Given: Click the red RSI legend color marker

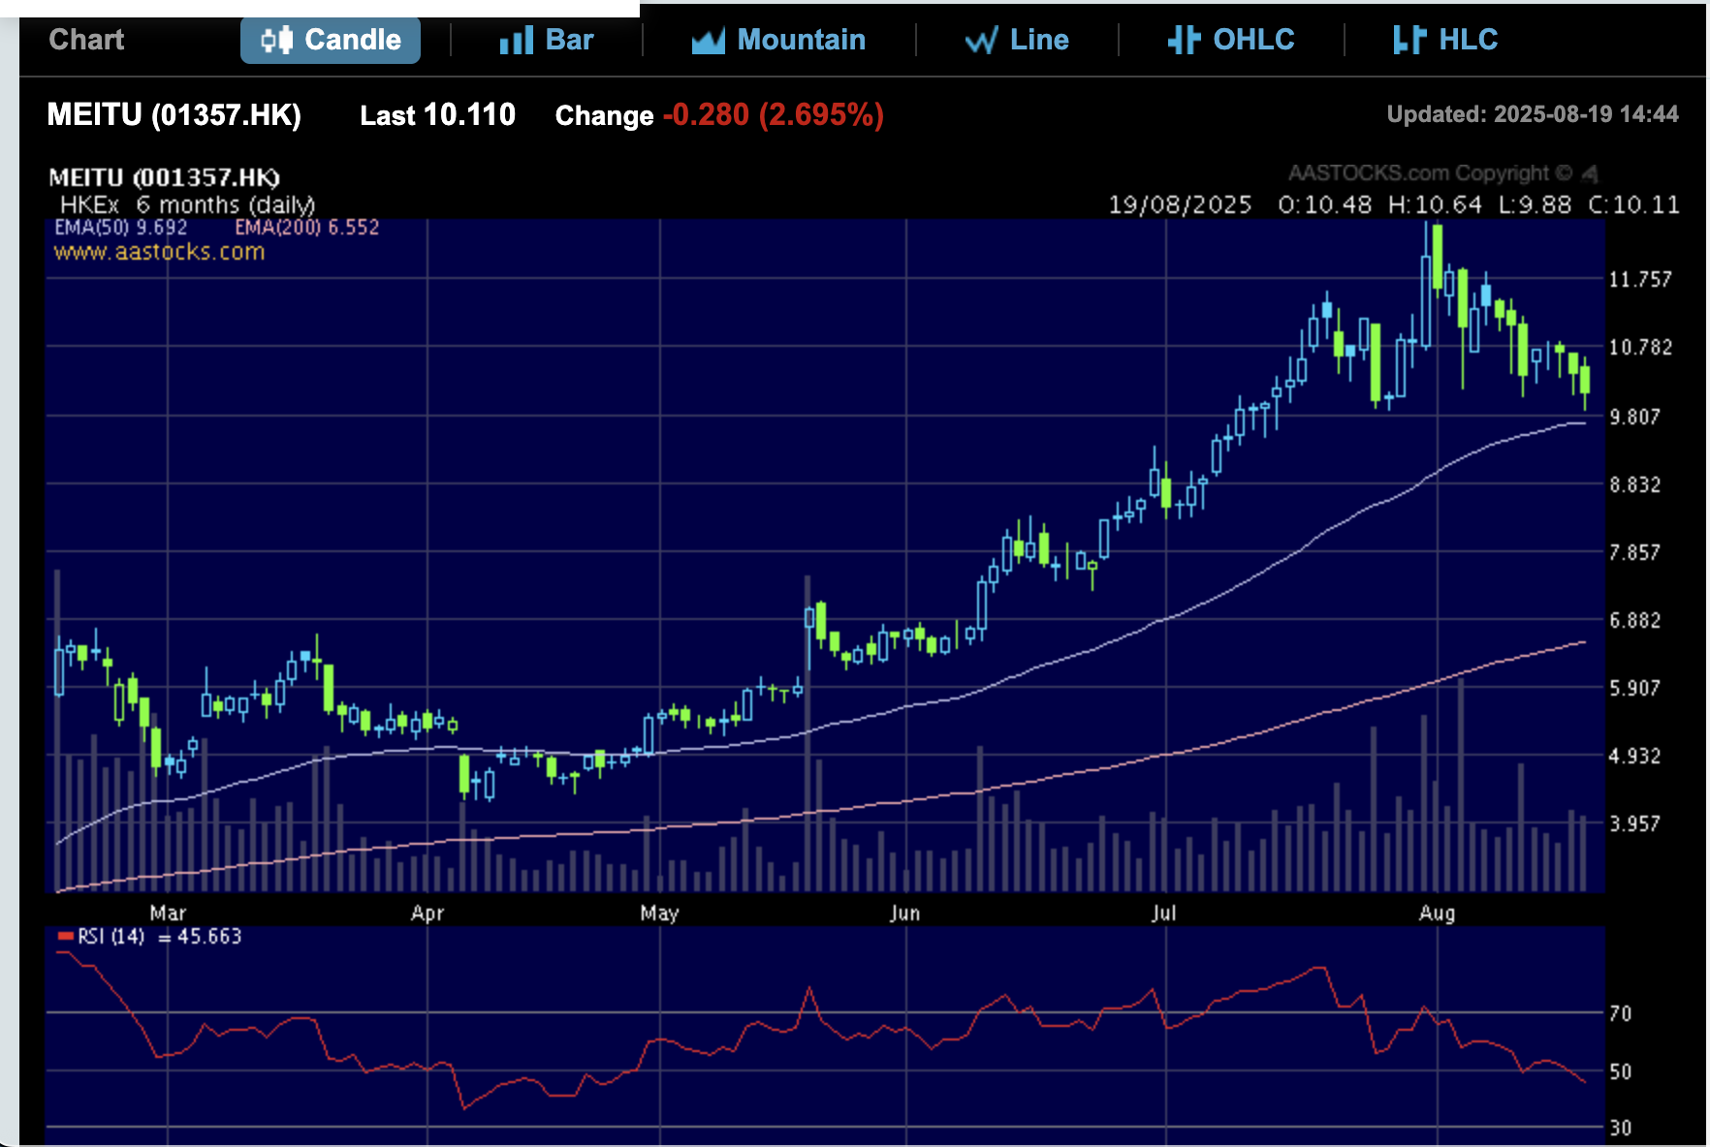Looking at the screenshot, I should point(65,936).
